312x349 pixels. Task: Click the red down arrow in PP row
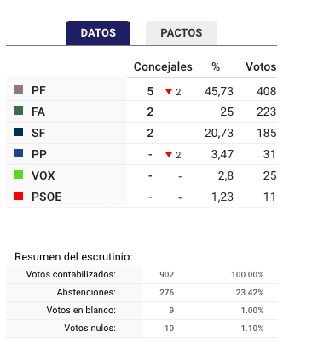coord(169,155)
